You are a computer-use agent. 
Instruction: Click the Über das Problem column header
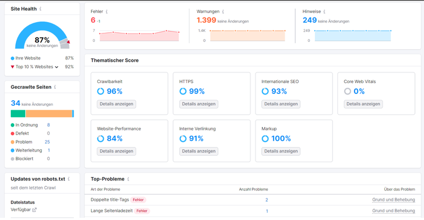[399, 189]
